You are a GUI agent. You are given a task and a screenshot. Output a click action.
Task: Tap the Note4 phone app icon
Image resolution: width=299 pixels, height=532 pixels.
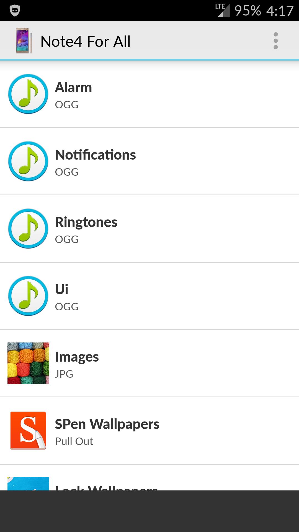[x=23, y=41]
